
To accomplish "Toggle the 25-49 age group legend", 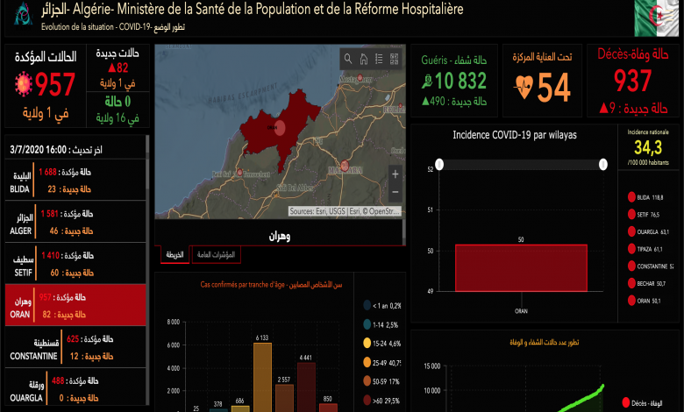I will click(367, 362).
